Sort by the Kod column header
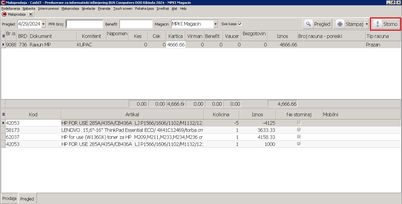The width and height of the screenshot is (402, 204). coord(33,114)
